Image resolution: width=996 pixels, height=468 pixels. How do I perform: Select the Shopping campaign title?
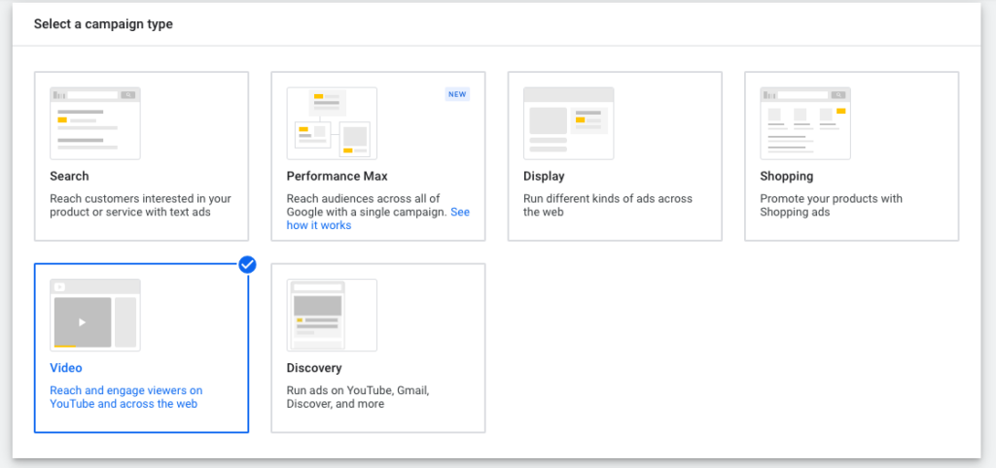click(x=786, y=177)
